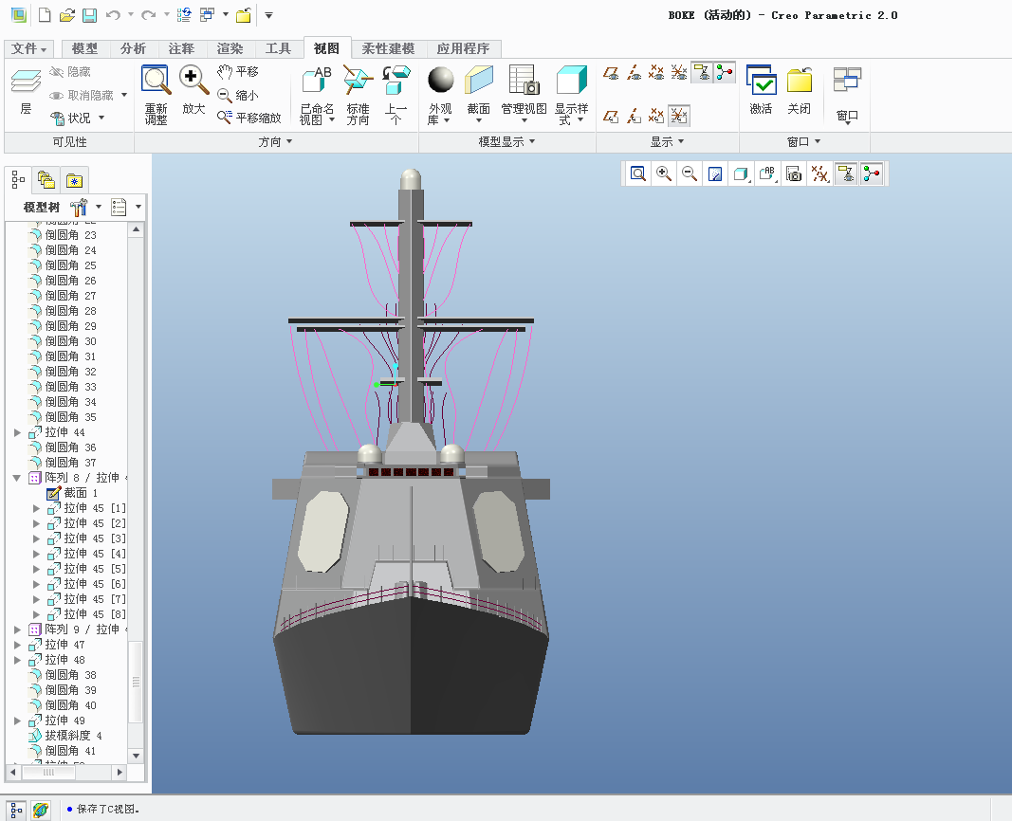Collapse the 阵列 8 pattern node

(x=17, y=478)
